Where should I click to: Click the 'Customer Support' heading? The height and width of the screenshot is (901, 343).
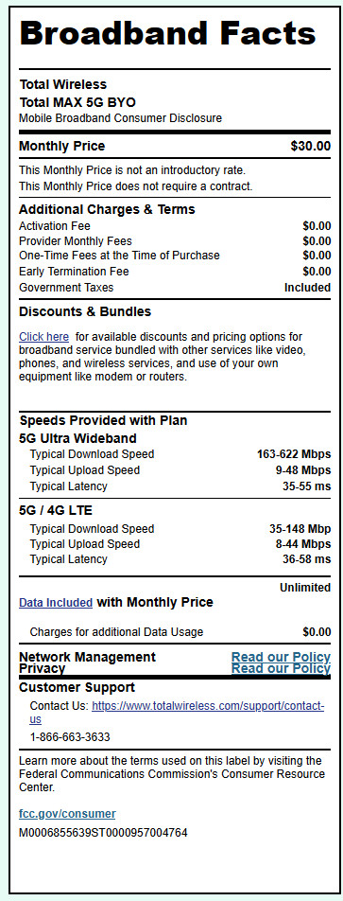click(x=77, y=687)
